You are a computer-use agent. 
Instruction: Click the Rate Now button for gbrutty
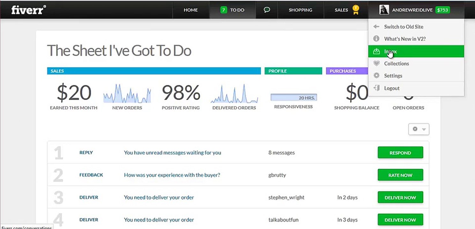[400, 175]
